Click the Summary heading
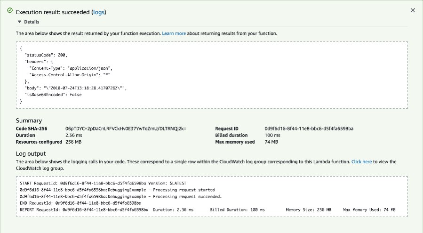Image resolution: width=423 pixels, height=233 pixels. pyautogui.click(x=29, y=121)
